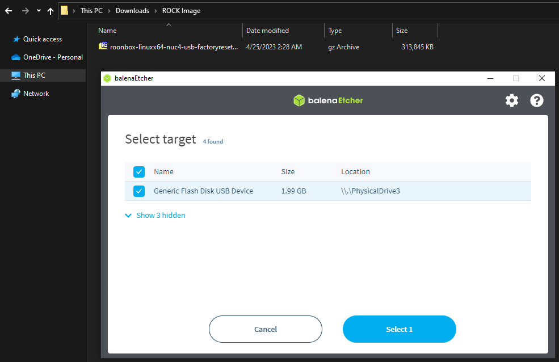The width and height of the screenshot is (559, 362).
Task: Expand chevron before This PC breadcrumb
Action: point(74,11)
